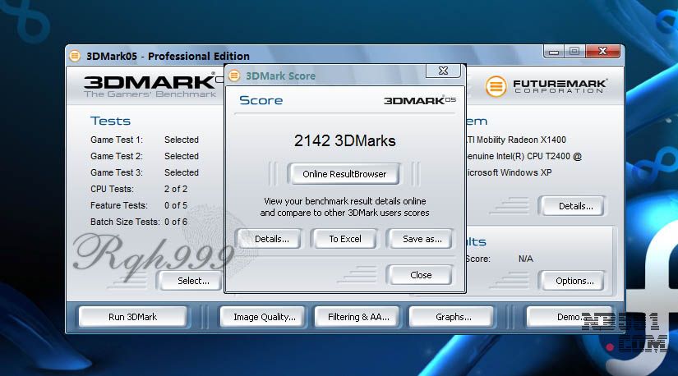Open the results Options... button
This screenshot has height=376, width=678.
[x=574, y=281]
